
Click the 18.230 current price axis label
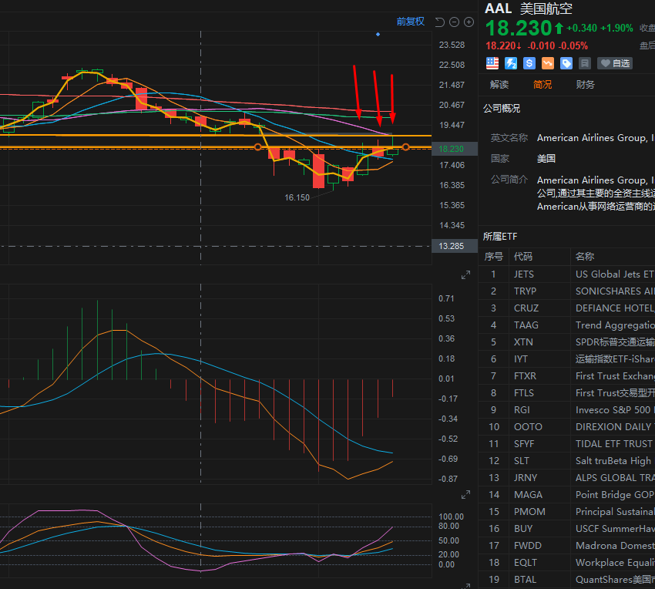455,149
